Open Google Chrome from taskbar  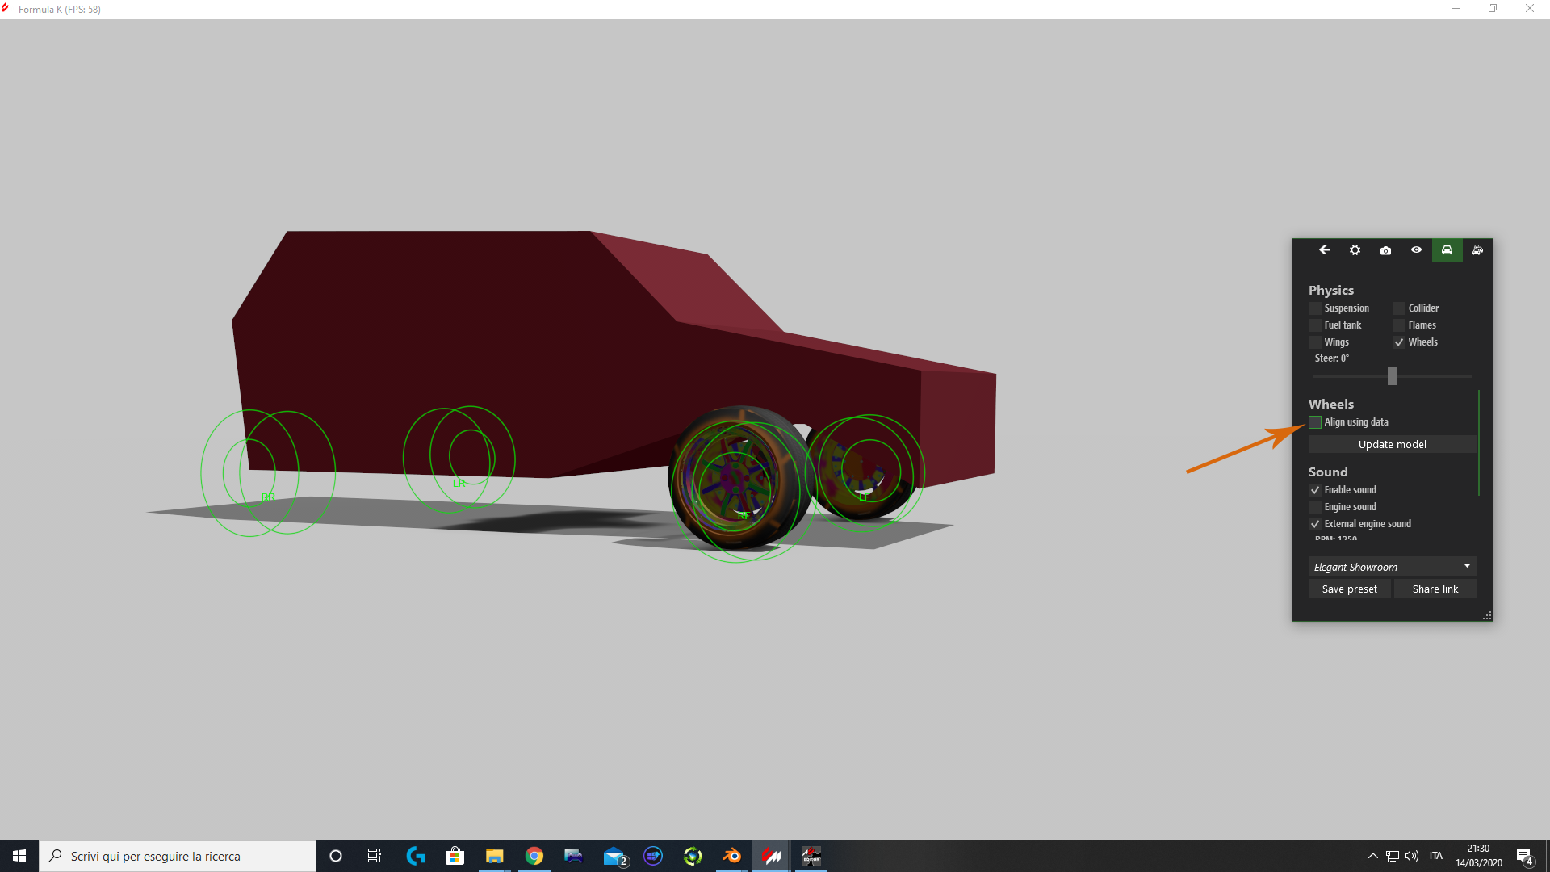pyautogui.click(x=534, y=856)
